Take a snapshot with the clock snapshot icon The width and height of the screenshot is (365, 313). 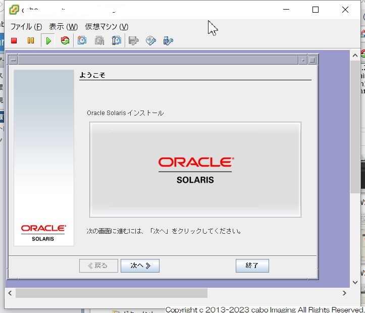(82, 40)
